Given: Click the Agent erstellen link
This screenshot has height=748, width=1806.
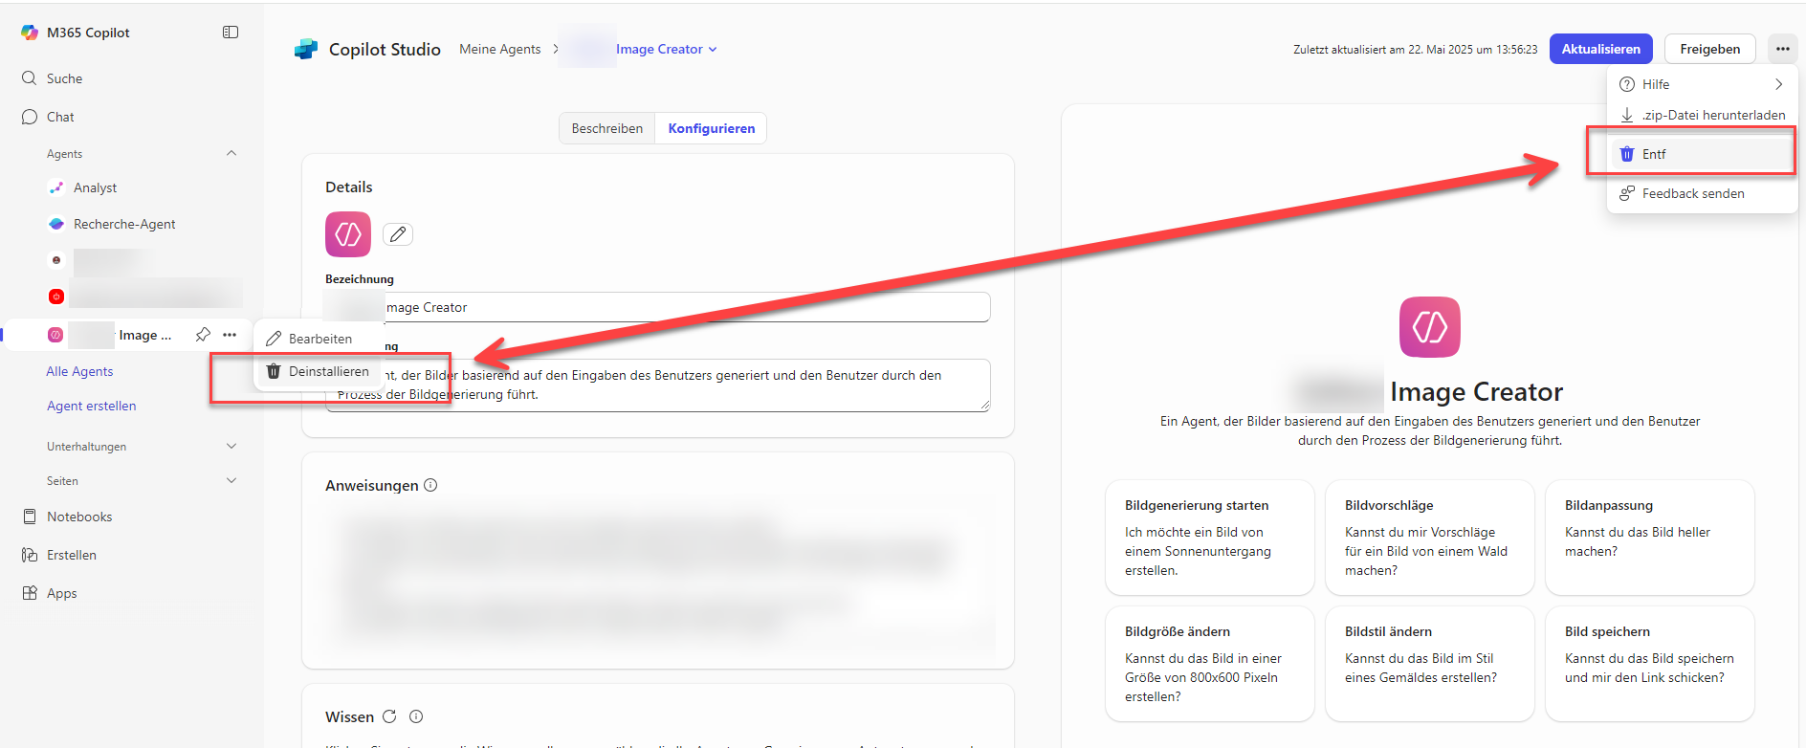Looking at the screenshot, I should click(x=92, y=406).
